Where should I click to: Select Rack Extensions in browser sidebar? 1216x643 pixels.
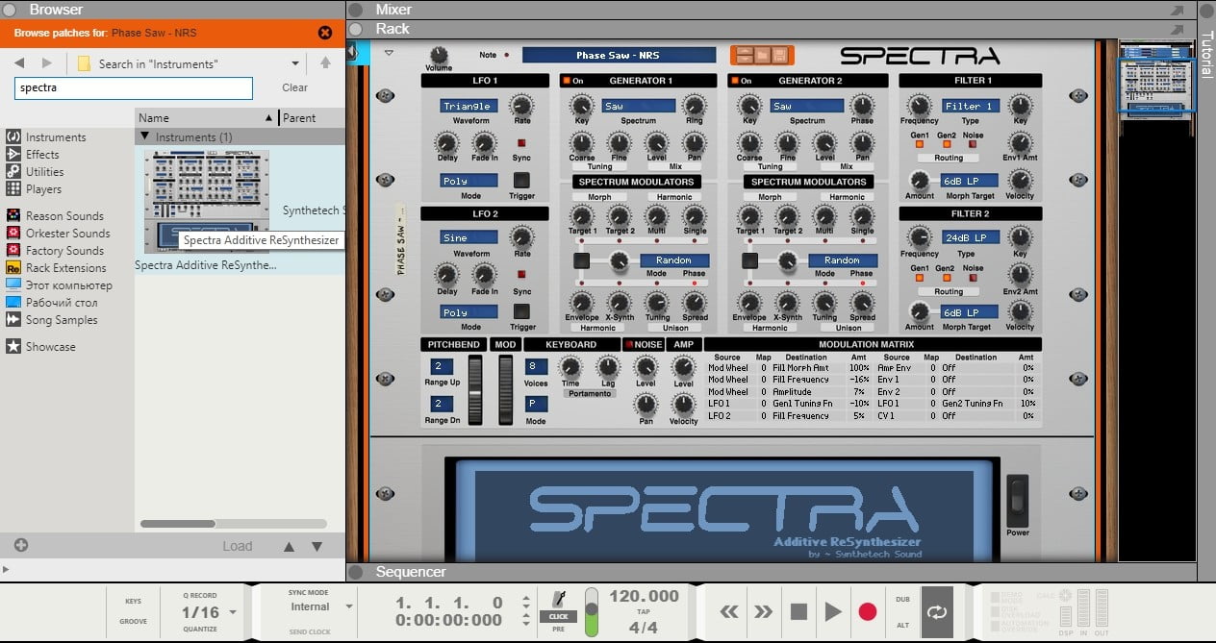pyautogui.click(x=65, y=268)
